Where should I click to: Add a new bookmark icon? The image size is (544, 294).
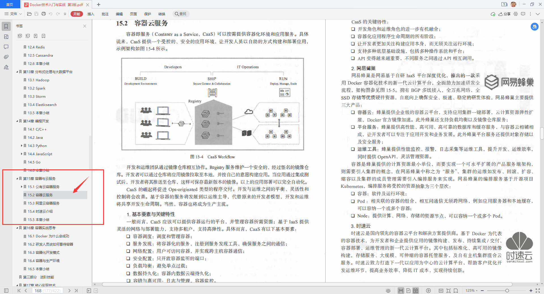pyautogui.click(x=35, y=36)
